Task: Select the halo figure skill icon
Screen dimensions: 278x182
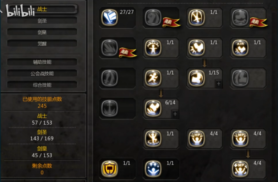Action: pyautogui.click(x=153, y=48)
